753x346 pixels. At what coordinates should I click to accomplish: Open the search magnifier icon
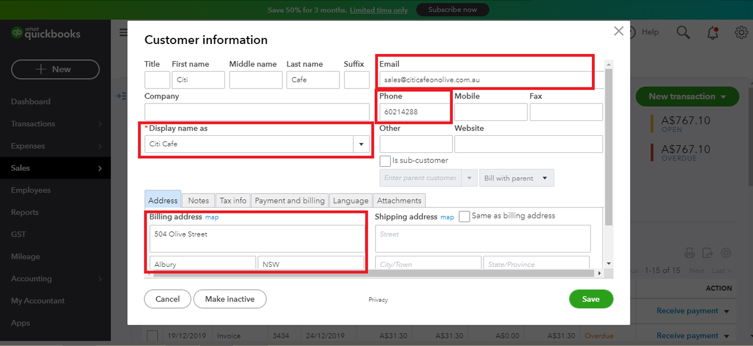pos(683,32)
